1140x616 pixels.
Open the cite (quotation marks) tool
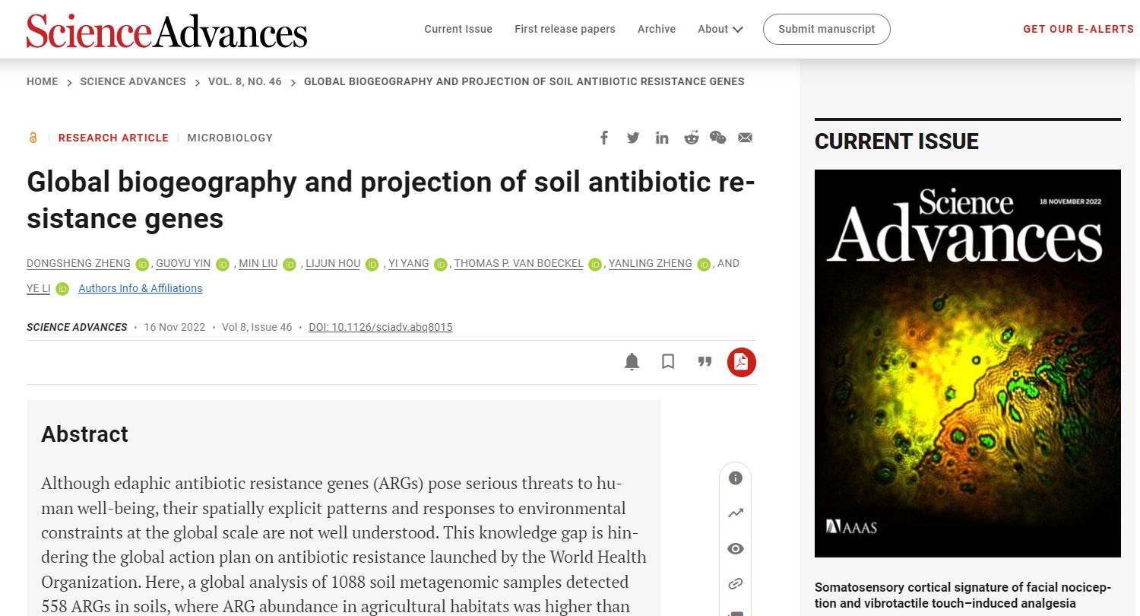(705, 362)
